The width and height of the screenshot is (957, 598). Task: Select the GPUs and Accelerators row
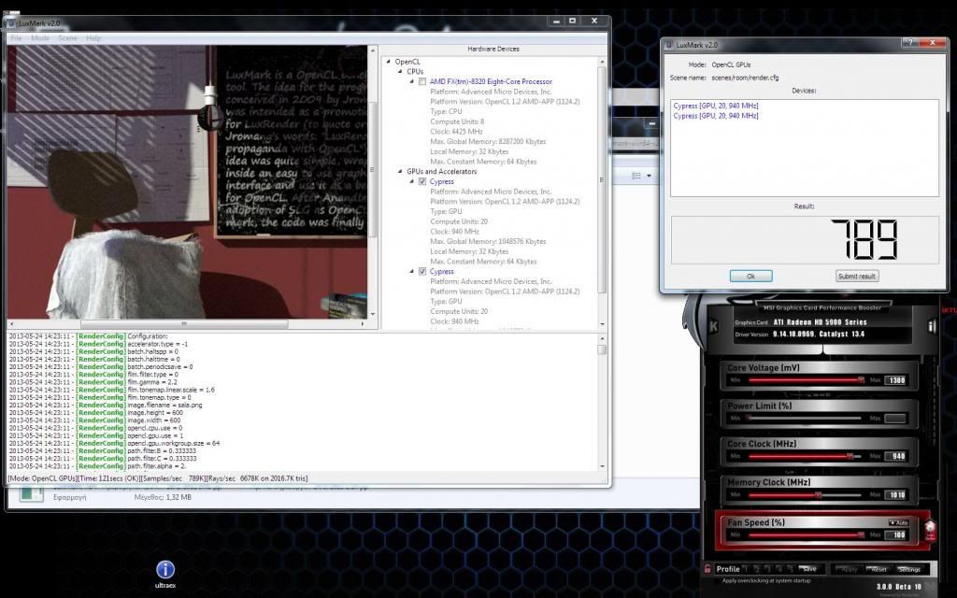442,172
